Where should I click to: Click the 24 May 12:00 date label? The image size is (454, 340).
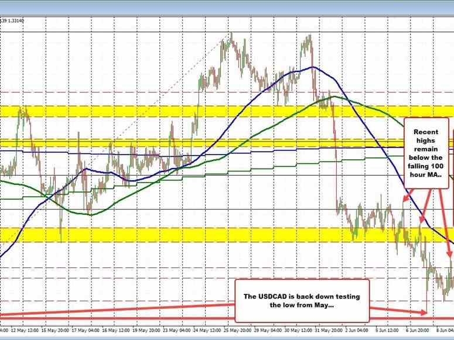point(207,330)
